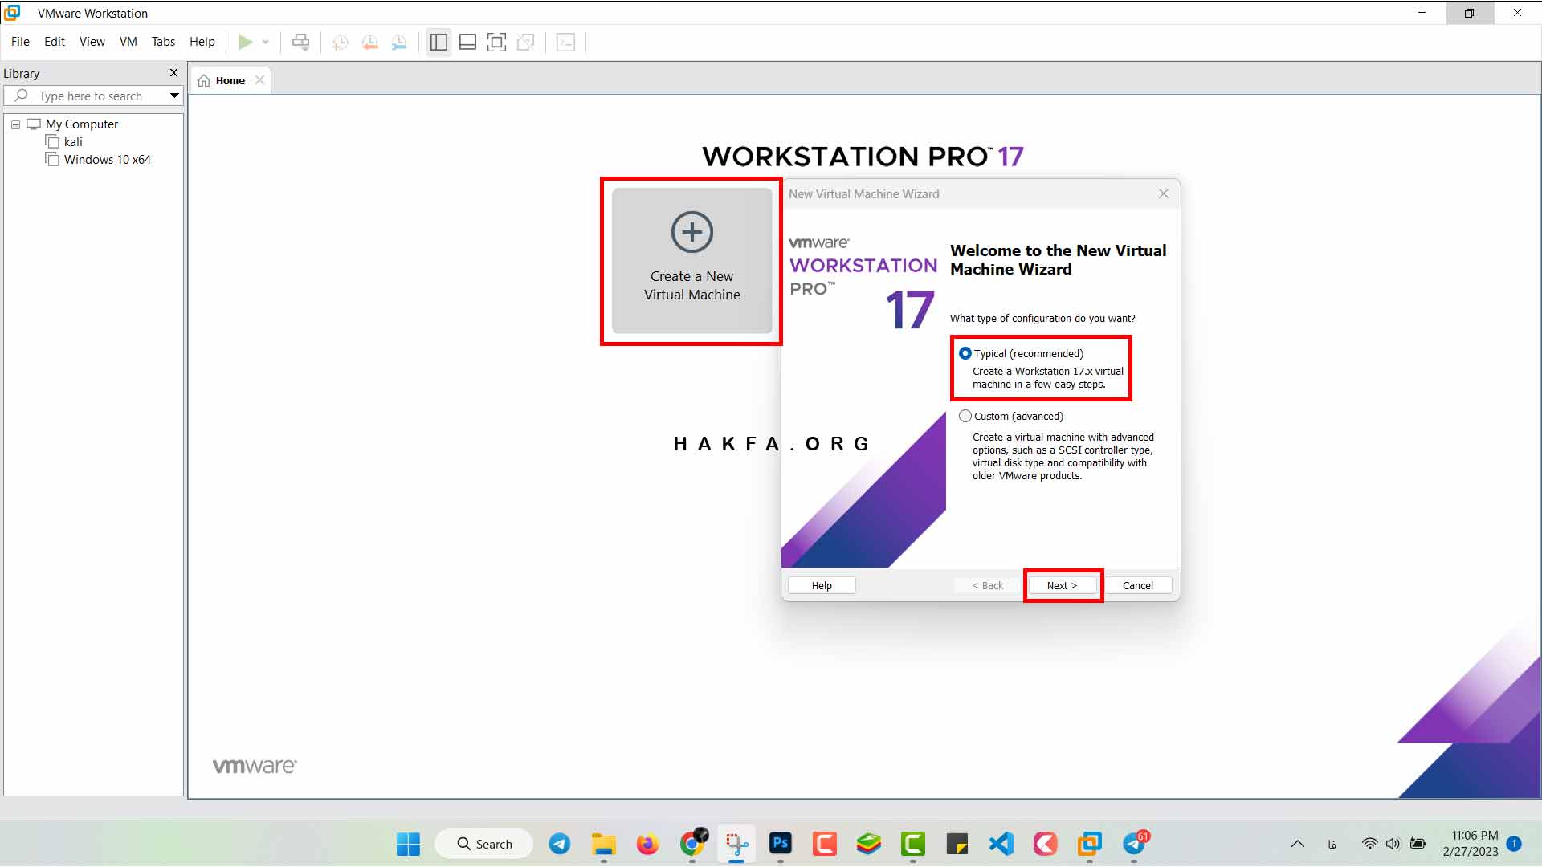This screenshot has height=867, width=1542.
Task: Select the kali virtual machine
Action: pyautogui.click(x=73, y=142)
